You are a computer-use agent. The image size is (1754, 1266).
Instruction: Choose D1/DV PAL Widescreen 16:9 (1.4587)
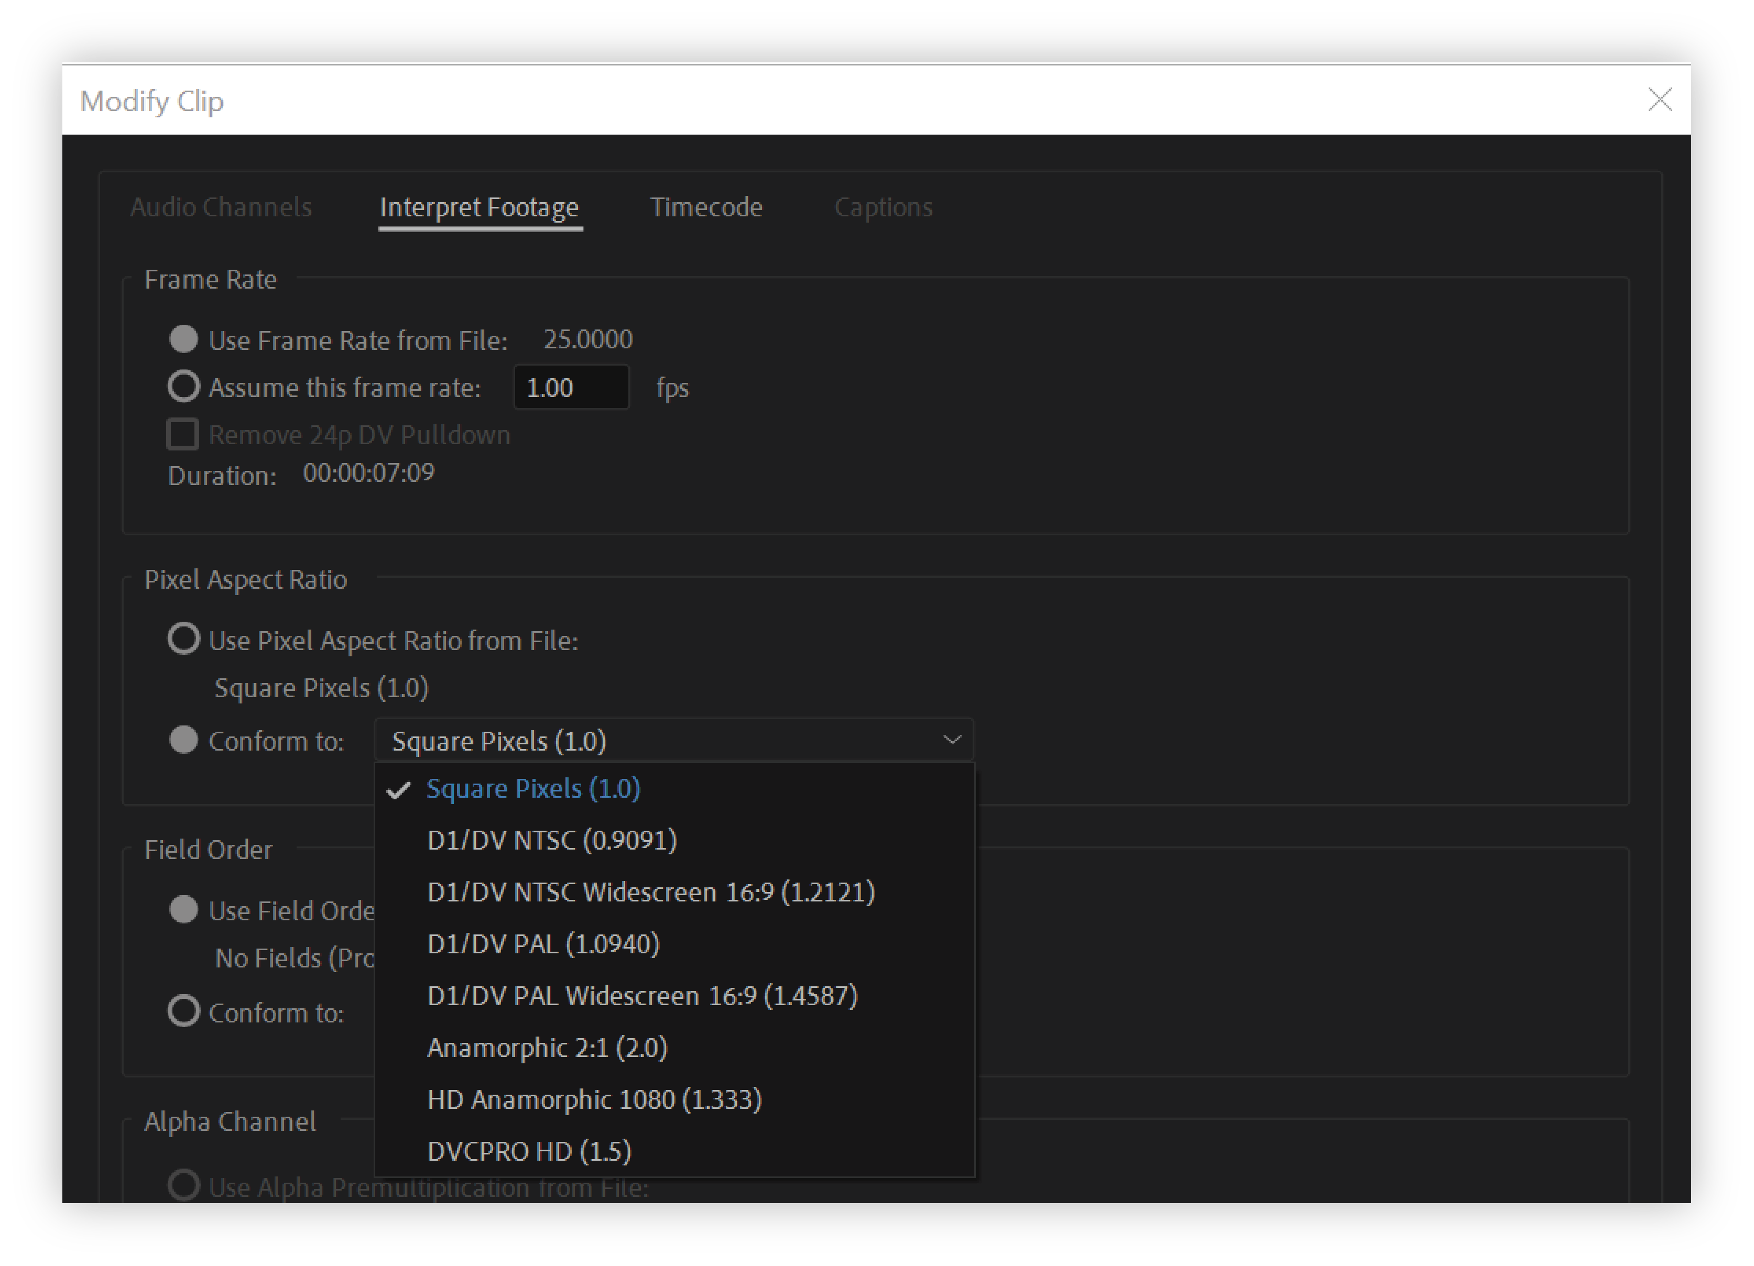pyautogui.click(x=673, y=996)
